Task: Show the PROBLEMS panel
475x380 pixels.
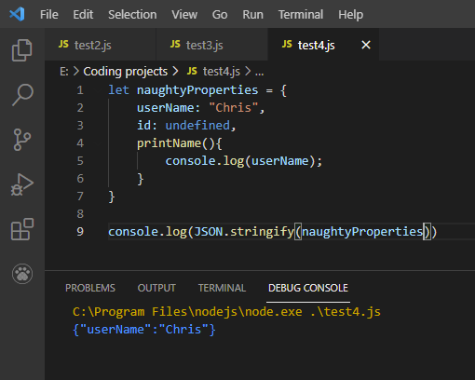Action: (90, 288)
